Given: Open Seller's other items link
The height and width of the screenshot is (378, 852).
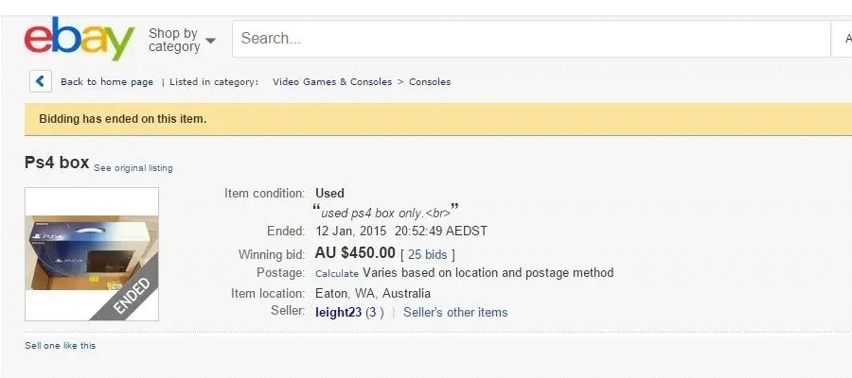Looking at the screenshot, I should click(x=455, y=313).
